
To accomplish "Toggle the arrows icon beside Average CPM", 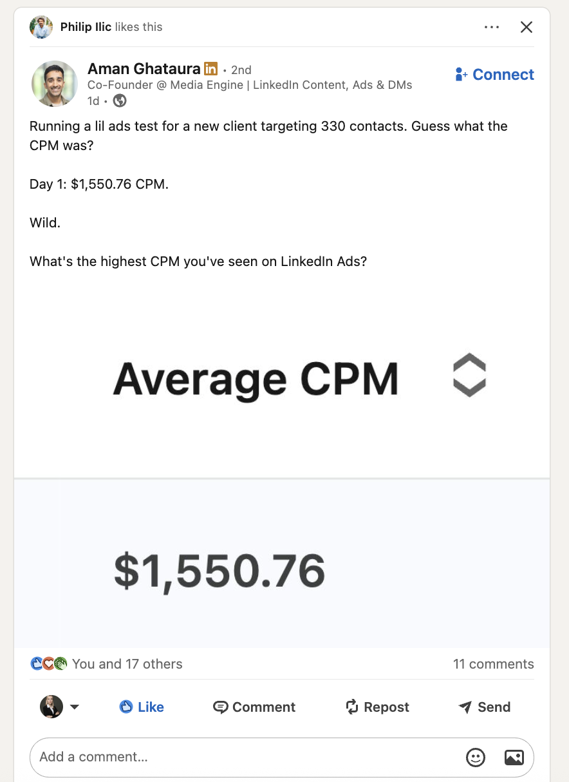I will (469, 375).
